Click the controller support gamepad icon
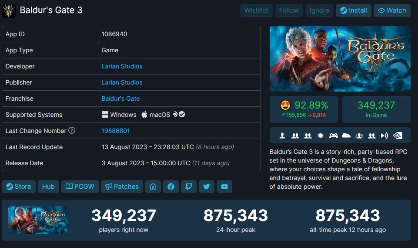Image resolution: width=418 pixels, height=248 pixels. coord(334,136)
